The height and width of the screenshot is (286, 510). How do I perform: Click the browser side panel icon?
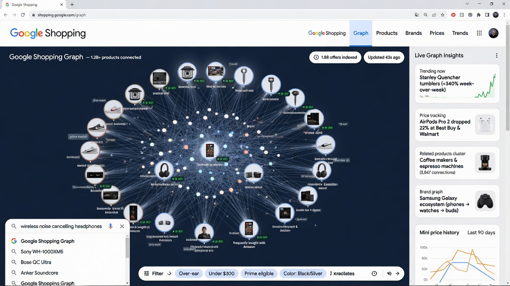tap(487, 15)
